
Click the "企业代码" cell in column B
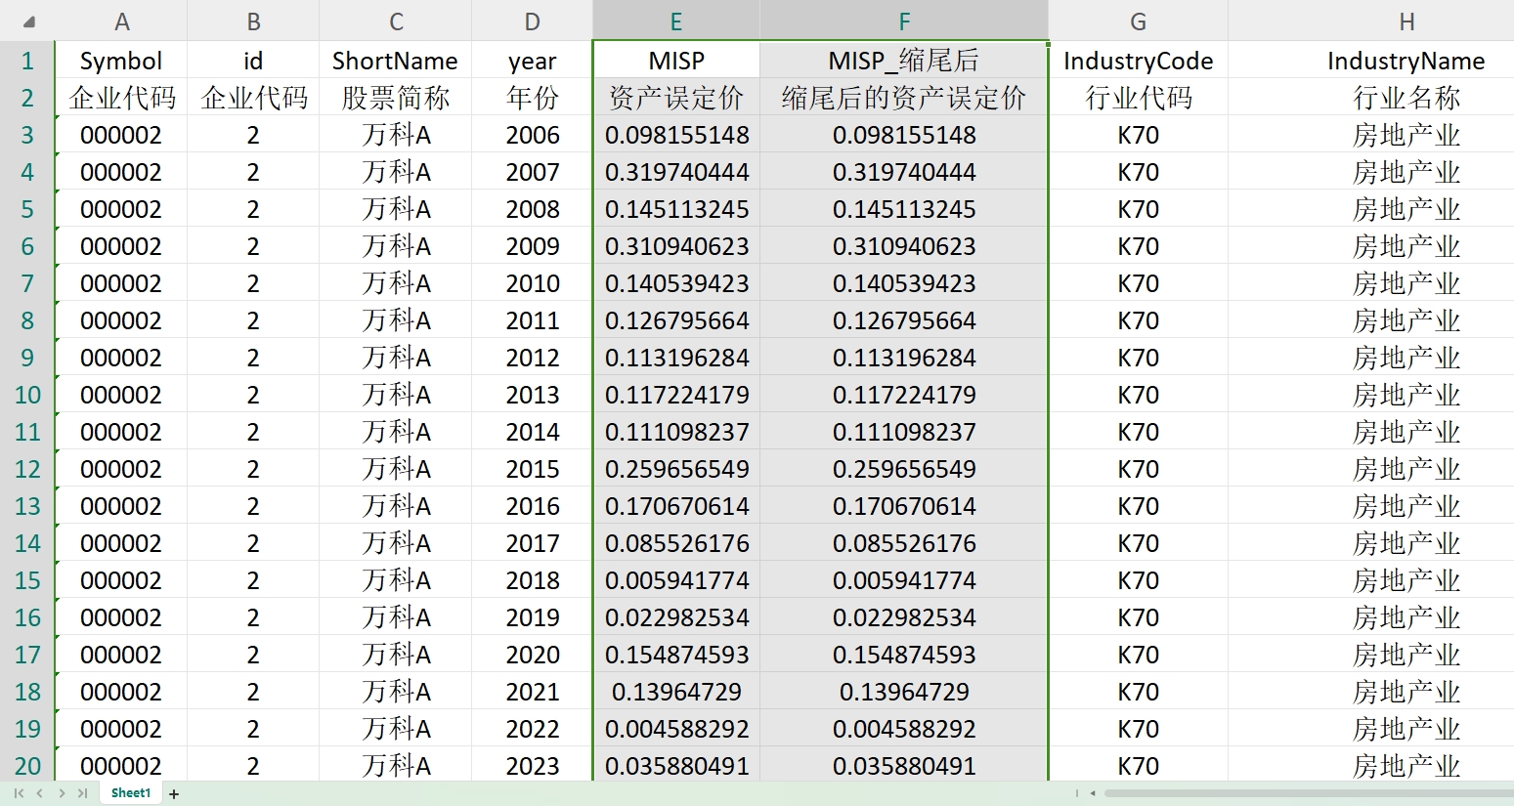point(253,98)
